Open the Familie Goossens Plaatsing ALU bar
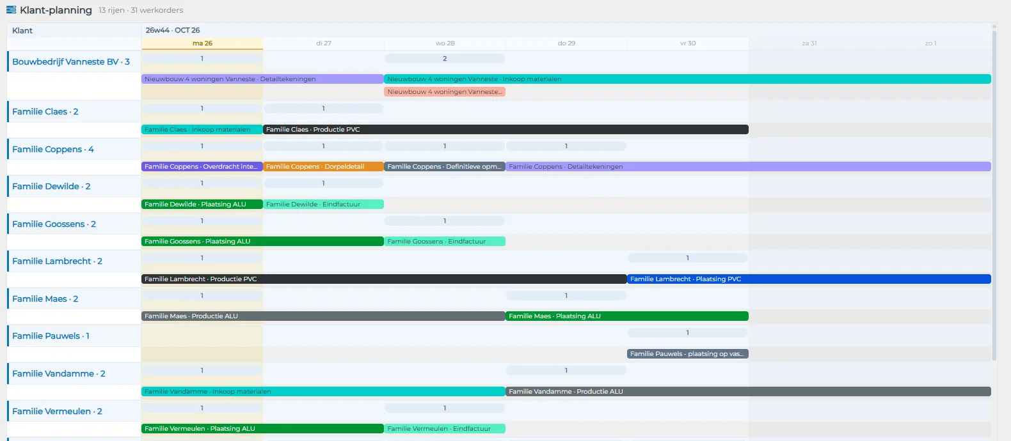Screen dimensions: 1011x441 pos(262,242)
